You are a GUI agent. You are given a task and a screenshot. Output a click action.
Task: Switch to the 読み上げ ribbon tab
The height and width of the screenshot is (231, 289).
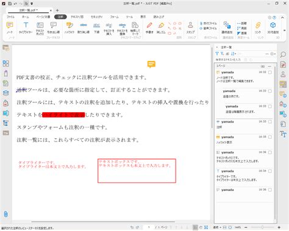(x=159, y=17)
